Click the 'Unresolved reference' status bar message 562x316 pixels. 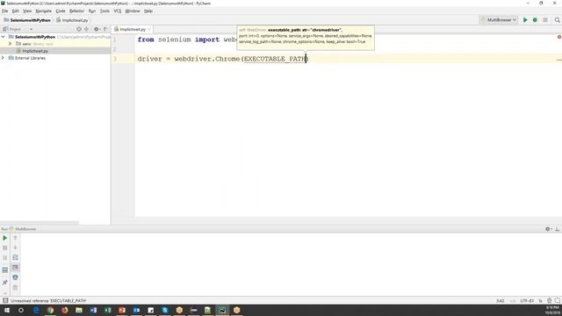pos(48,300)
